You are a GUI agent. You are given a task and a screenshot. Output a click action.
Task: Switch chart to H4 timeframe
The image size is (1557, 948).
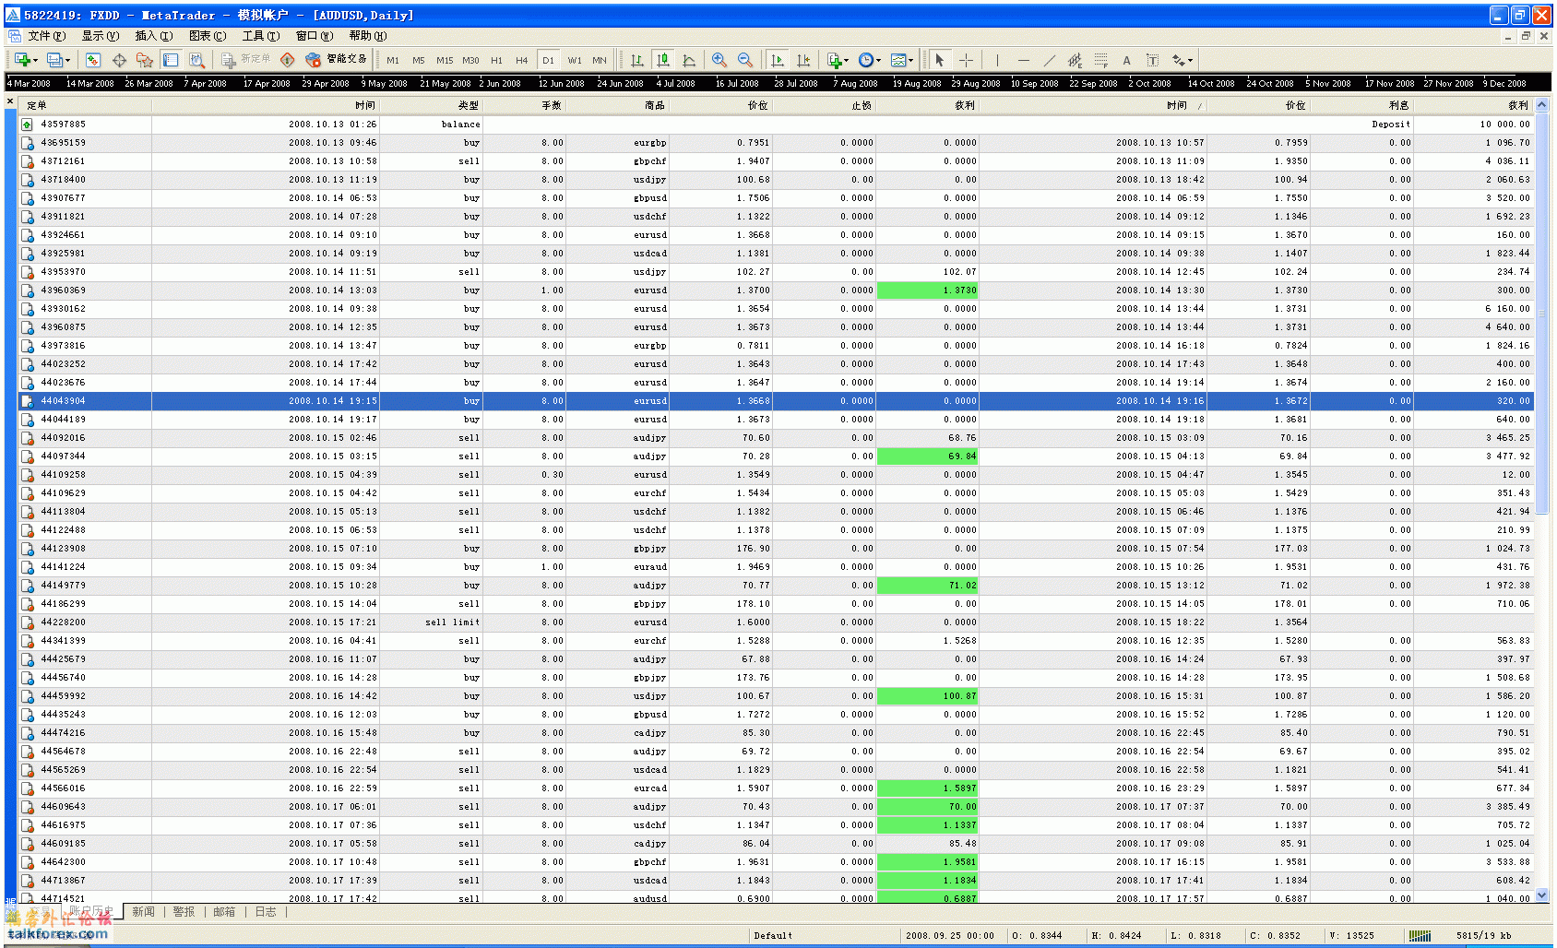[522, 60]
